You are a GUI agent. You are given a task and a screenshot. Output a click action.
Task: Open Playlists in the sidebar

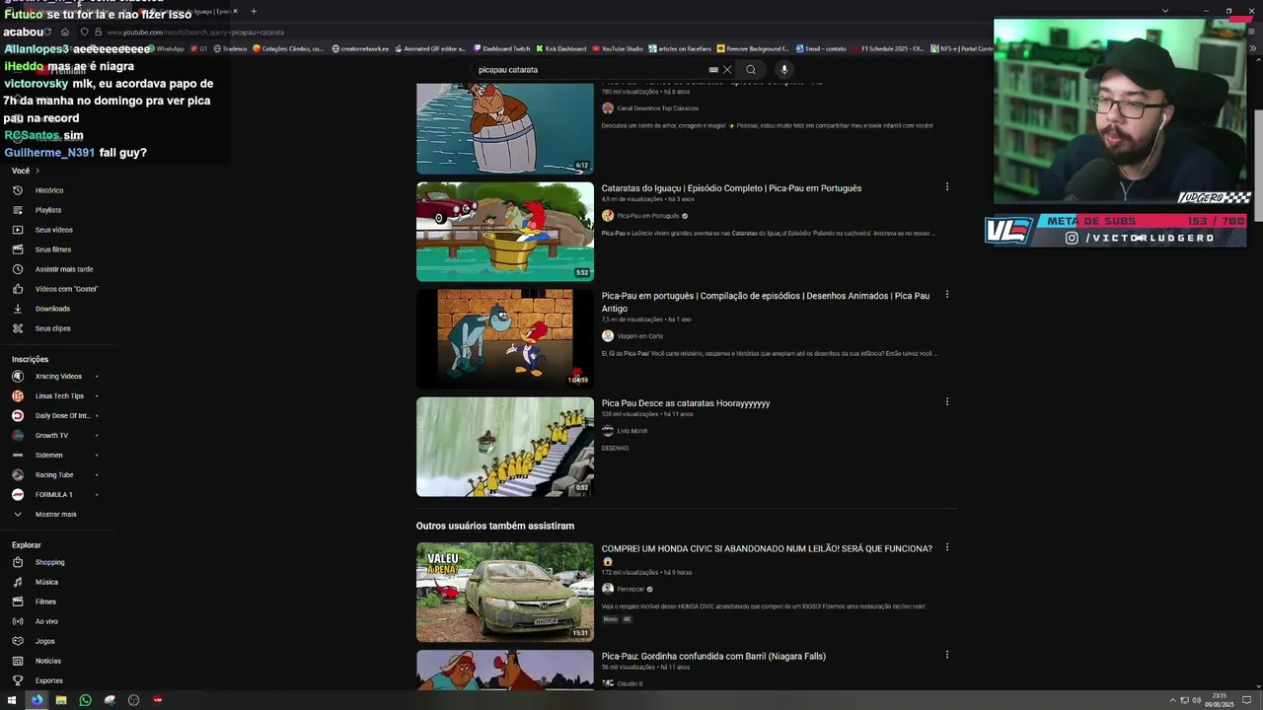47,210
